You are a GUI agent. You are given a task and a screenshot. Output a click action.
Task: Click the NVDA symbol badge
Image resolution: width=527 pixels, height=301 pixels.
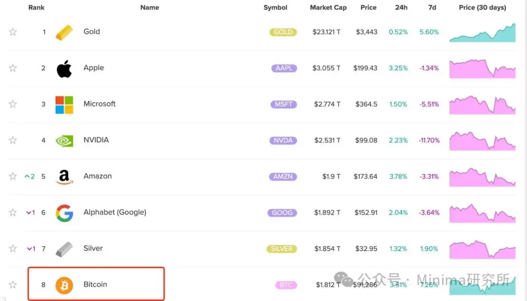[283, 140]
